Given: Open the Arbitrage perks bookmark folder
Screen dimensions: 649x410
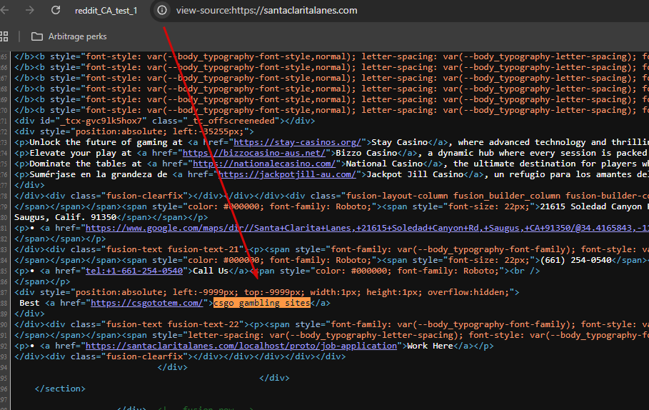Looking at the screenshot, I should [x=69, y=36].
